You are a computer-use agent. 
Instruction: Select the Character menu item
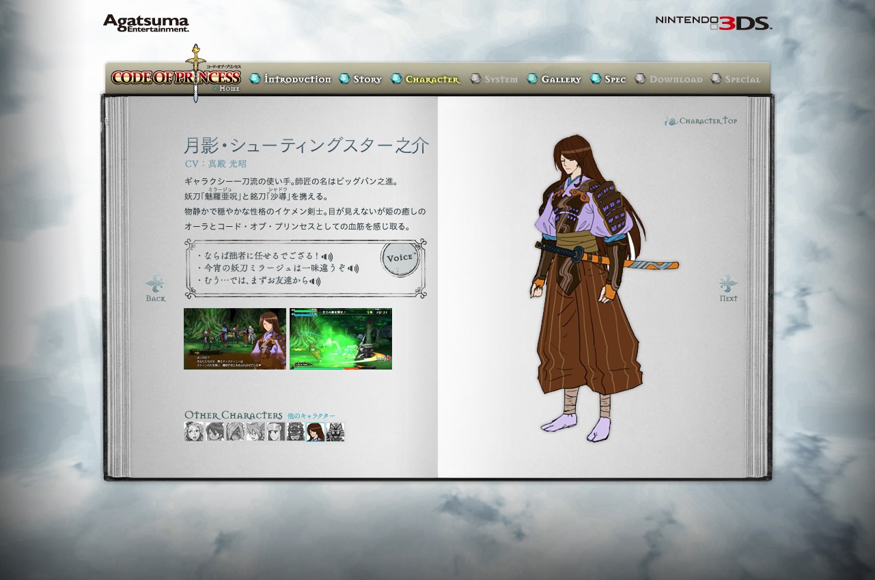tap(426, 79)
